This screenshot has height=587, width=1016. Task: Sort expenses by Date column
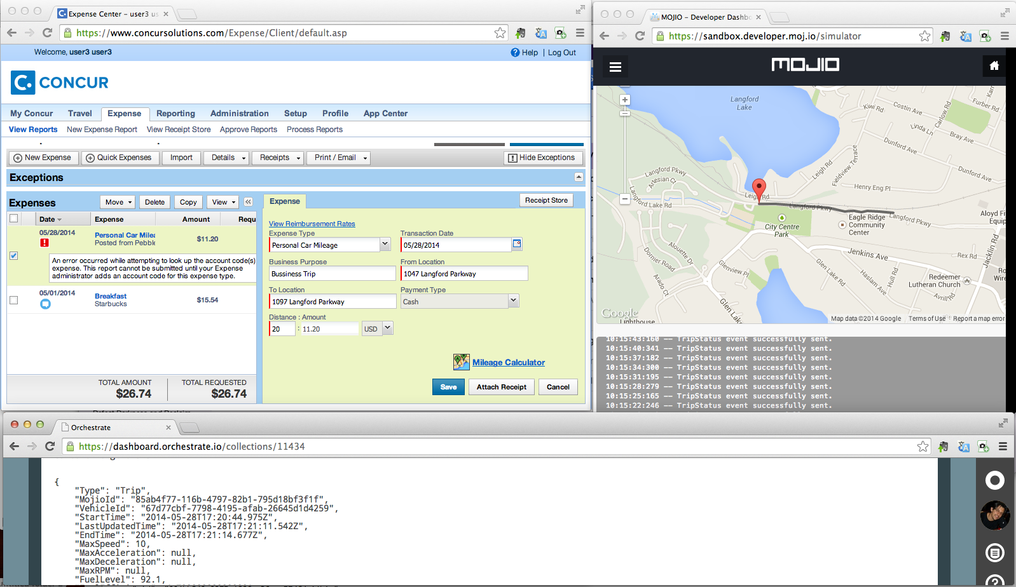click(x=50, y=219)
